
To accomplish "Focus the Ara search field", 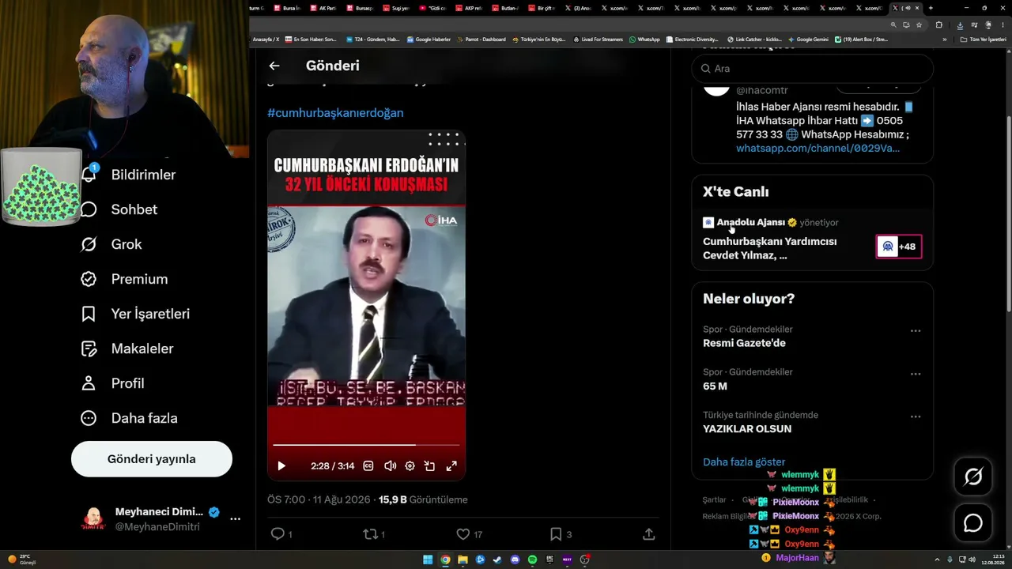I will point(813,69).
